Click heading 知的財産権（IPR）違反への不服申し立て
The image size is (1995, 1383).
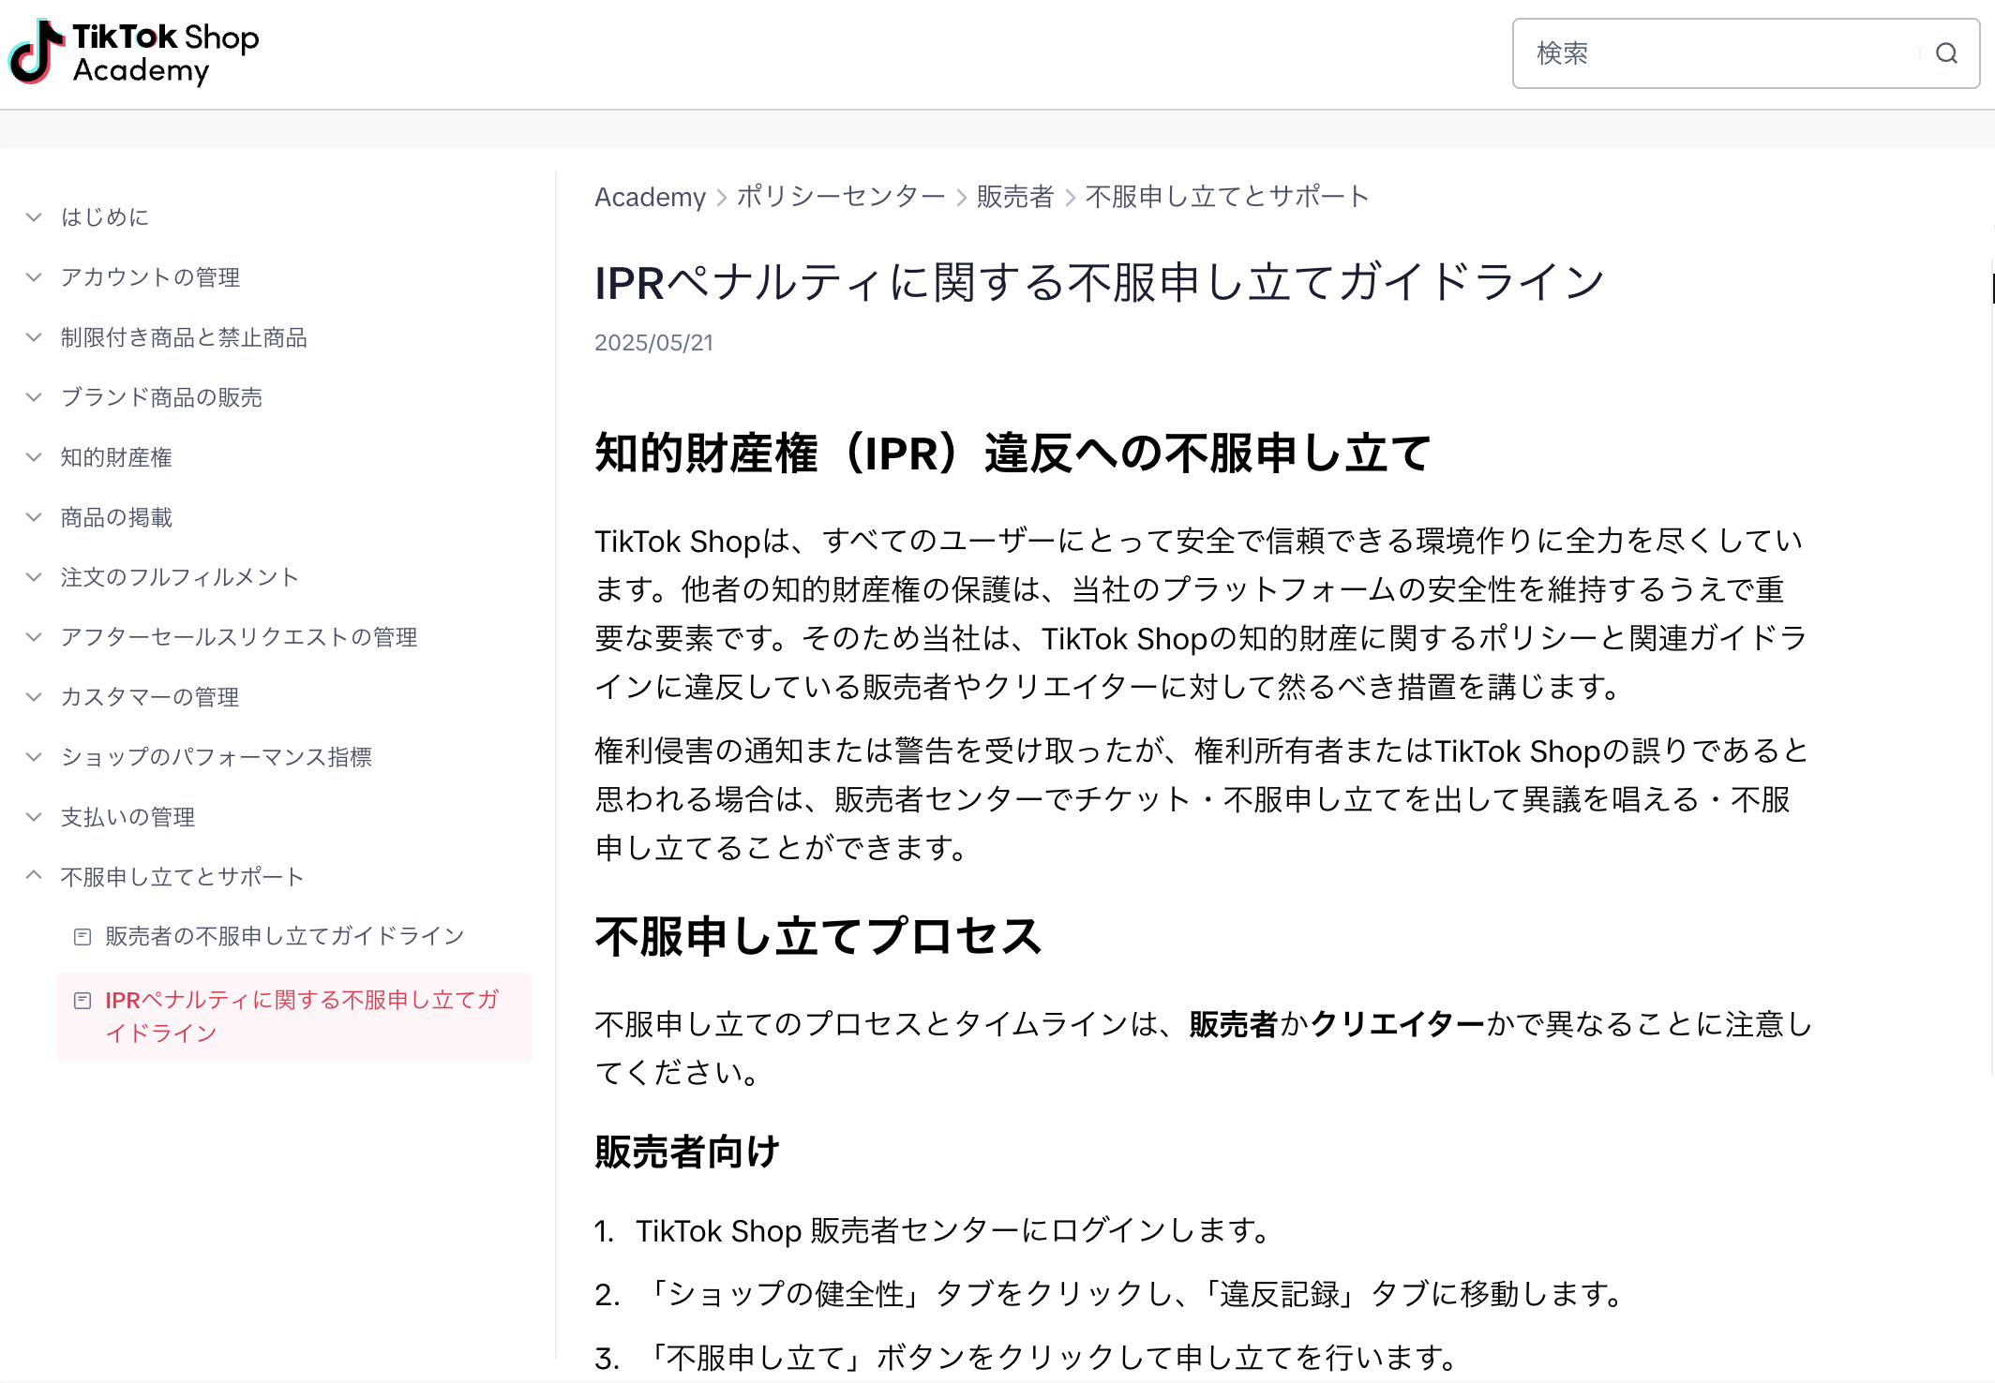click(1013, 454)
